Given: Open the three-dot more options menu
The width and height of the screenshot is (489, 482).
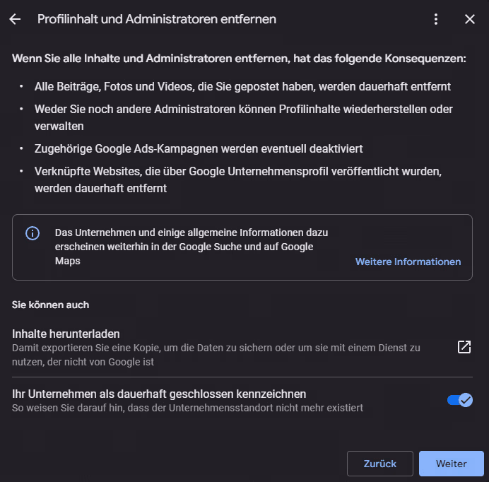Looking at the screenshot, I should (x=436, y=19).
